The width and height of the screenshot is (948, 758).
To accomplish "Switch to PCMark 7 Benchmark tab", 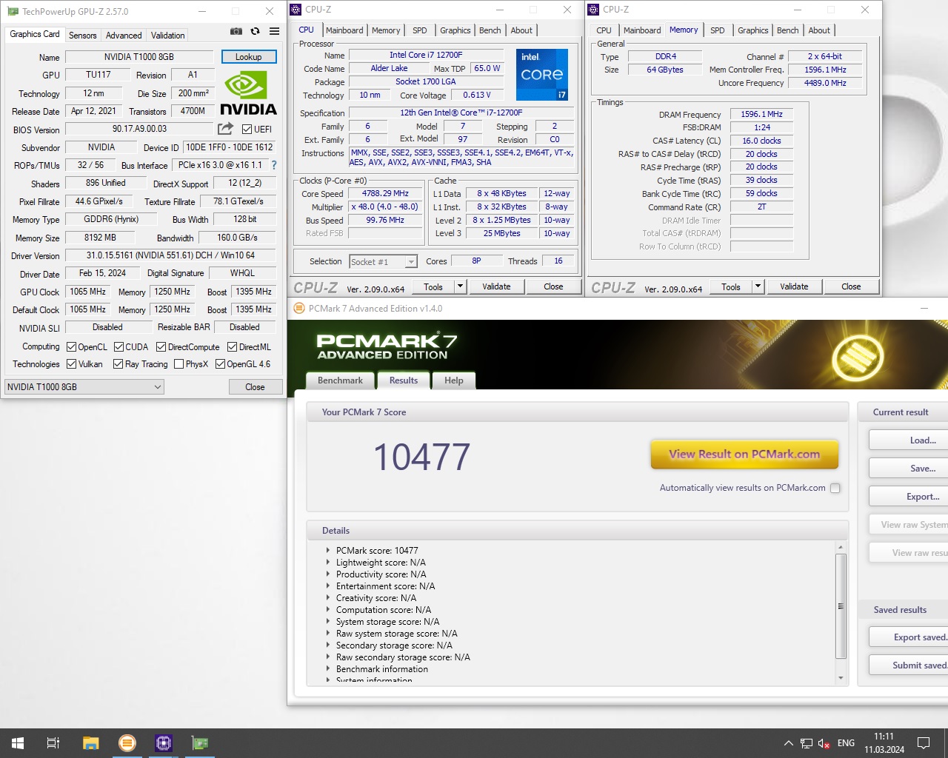I will pyautogui.click(x=340, y=380).
